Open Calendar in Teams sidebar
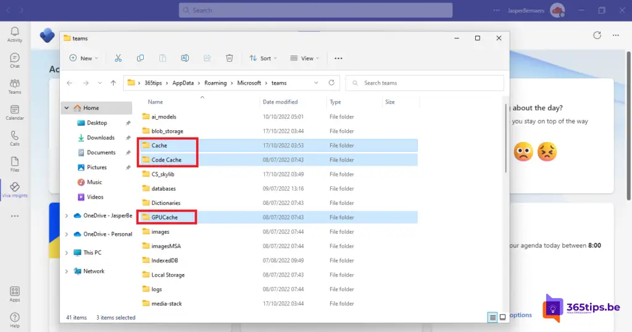 (15, 112)
